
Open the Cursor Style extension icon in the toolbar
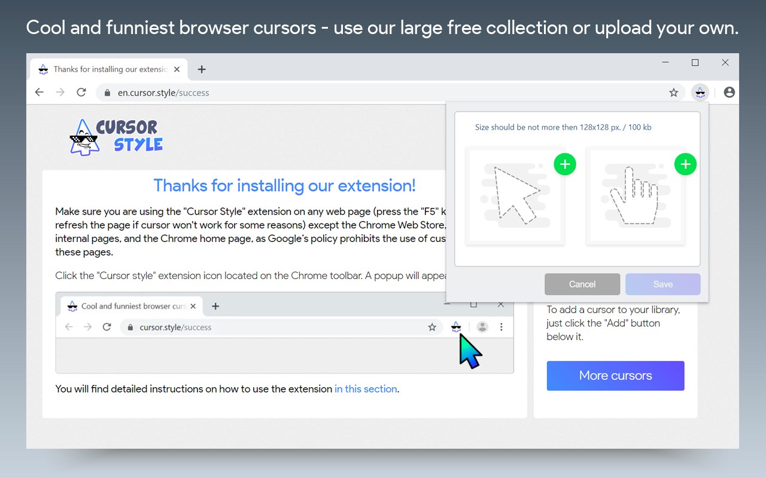[x=700, y=93]
